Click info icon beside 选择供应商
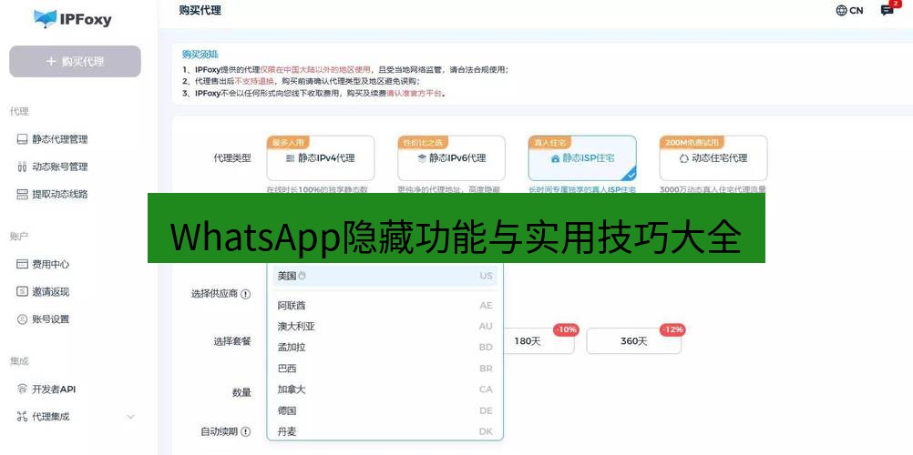 point(246,294)
